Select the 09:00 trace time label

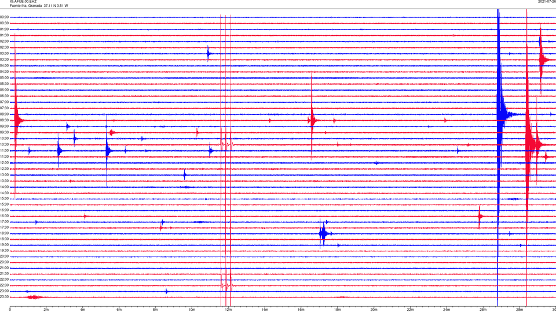point(5,127)
